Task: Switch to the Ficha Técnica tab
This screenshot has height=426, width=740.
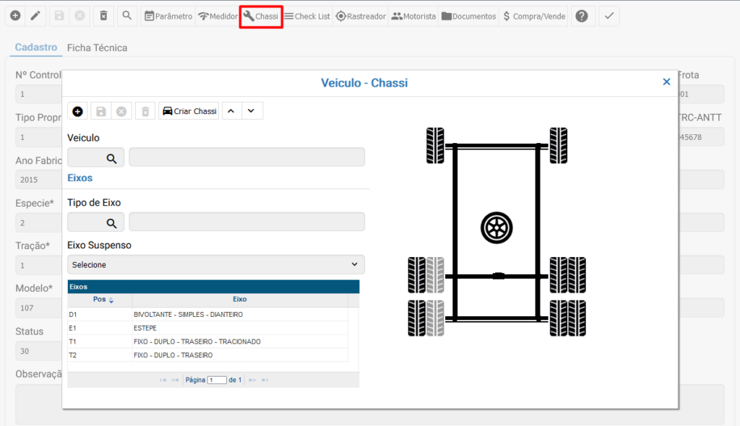Action: click(97, 48)
